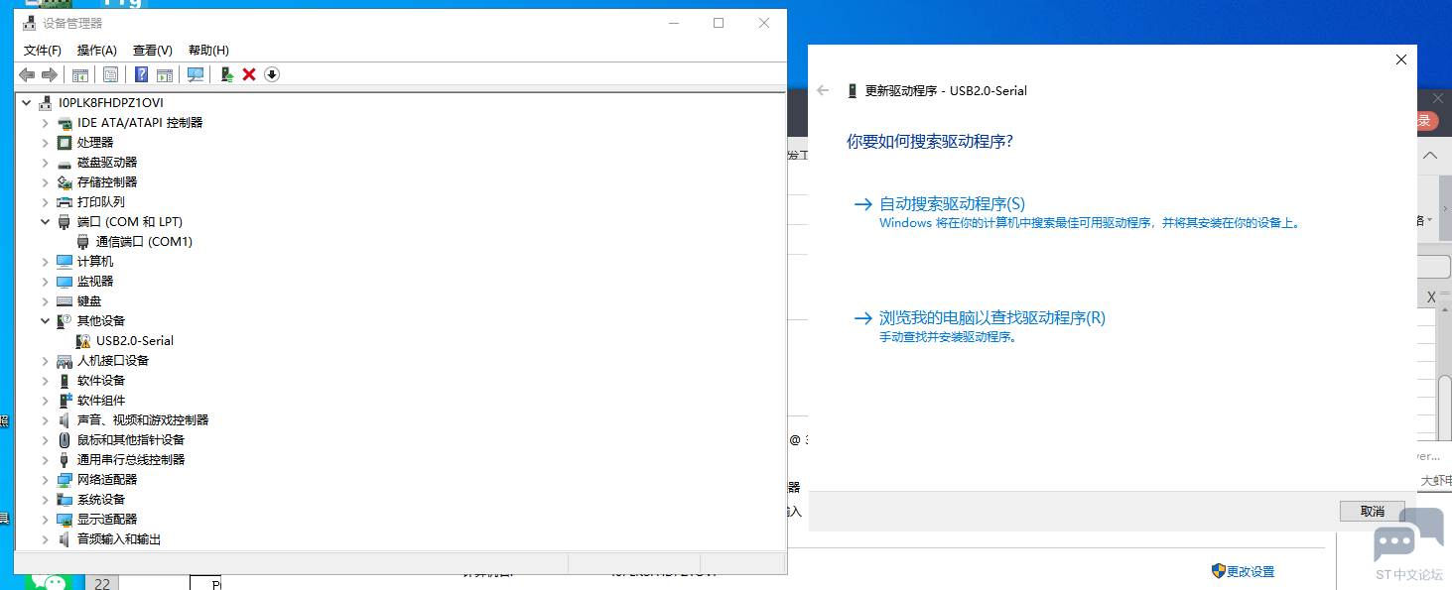Scan for hardware changes using the monitor-magnifier icon
The width and height of the screenshot is (1452, 590).
pos(196,74)
